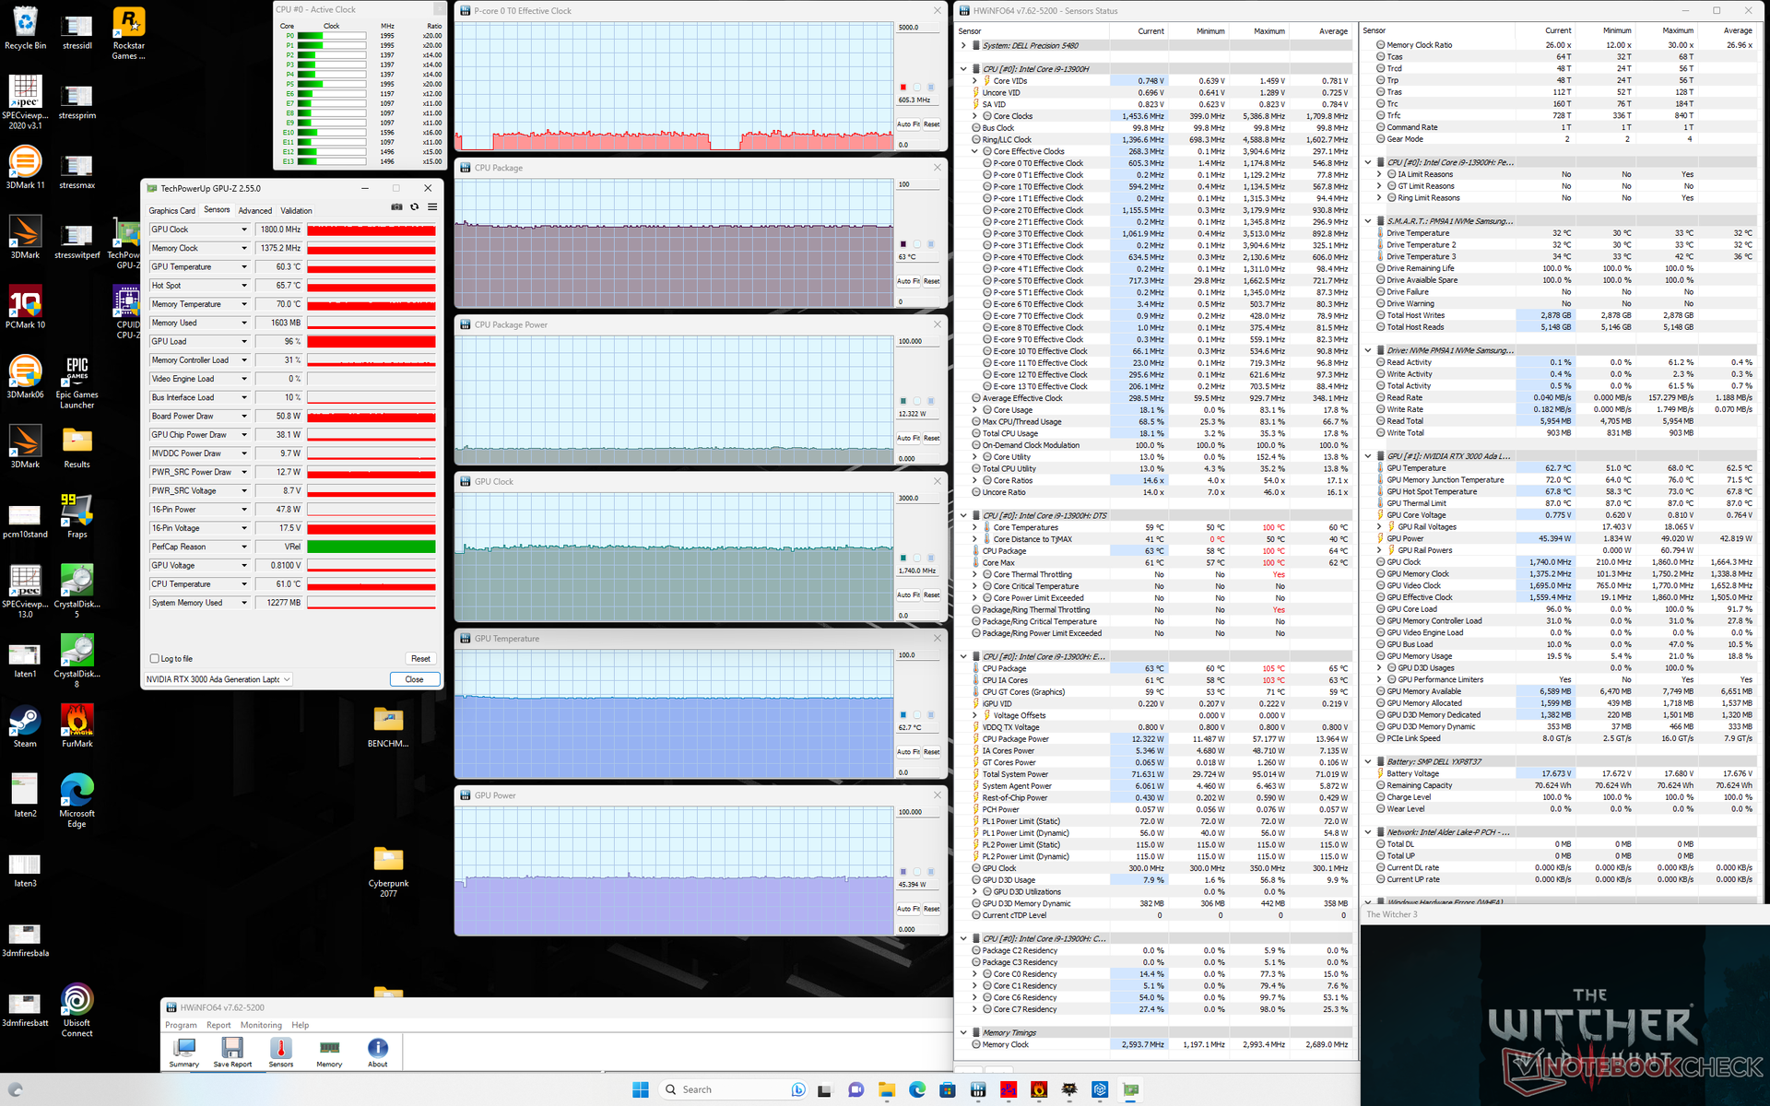Open the GPU Clock sensor dropdown

(x=244, y=229)
